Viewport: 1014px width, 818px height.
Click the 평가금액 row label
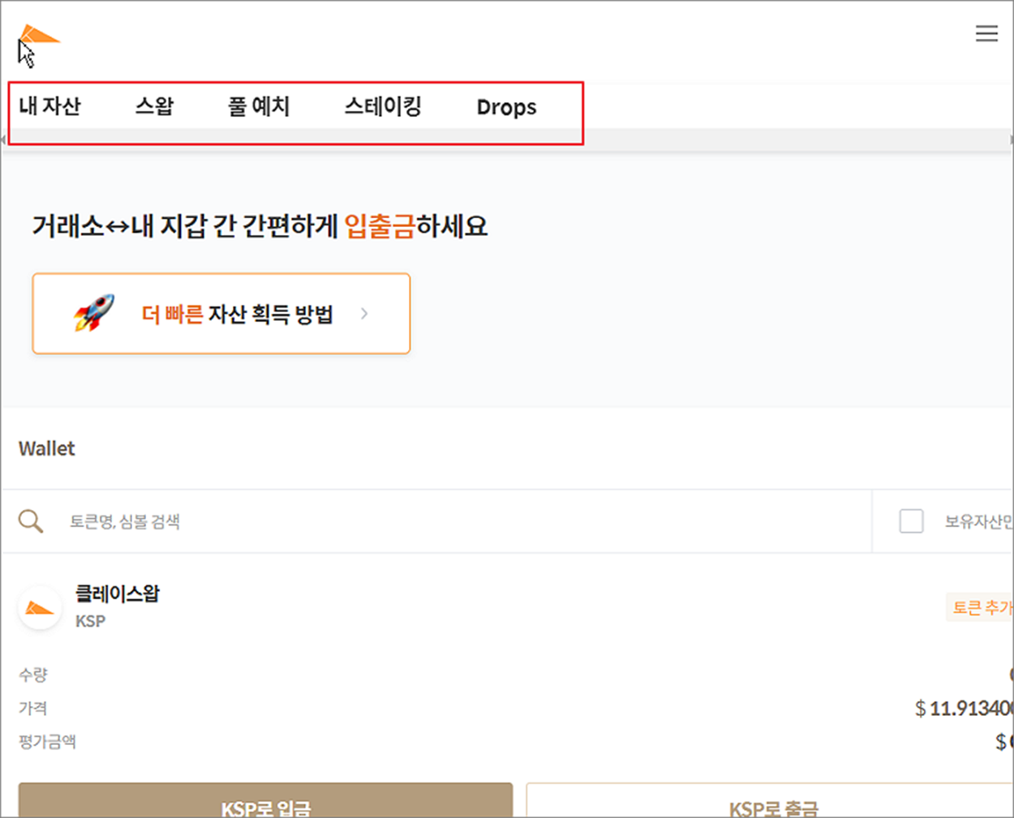(x=47, y=742)
